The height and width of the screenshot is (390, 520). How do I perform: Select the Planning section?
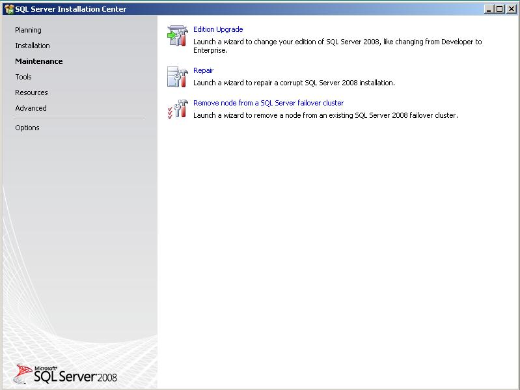(x=28, y=30)
